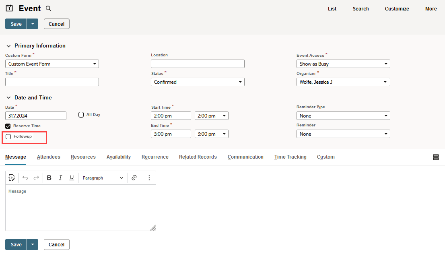Open the Start Time 2:00 pm dropdown
The height and width of the screenshot is (254, 445).
click(211, 116)
